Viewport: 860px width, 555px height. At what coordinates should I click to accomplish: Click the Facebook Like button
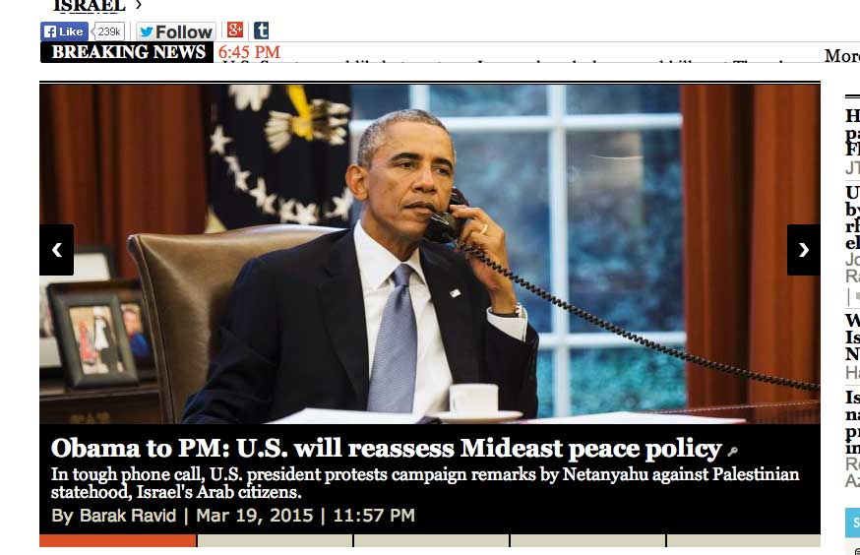[x=64, y=31]
